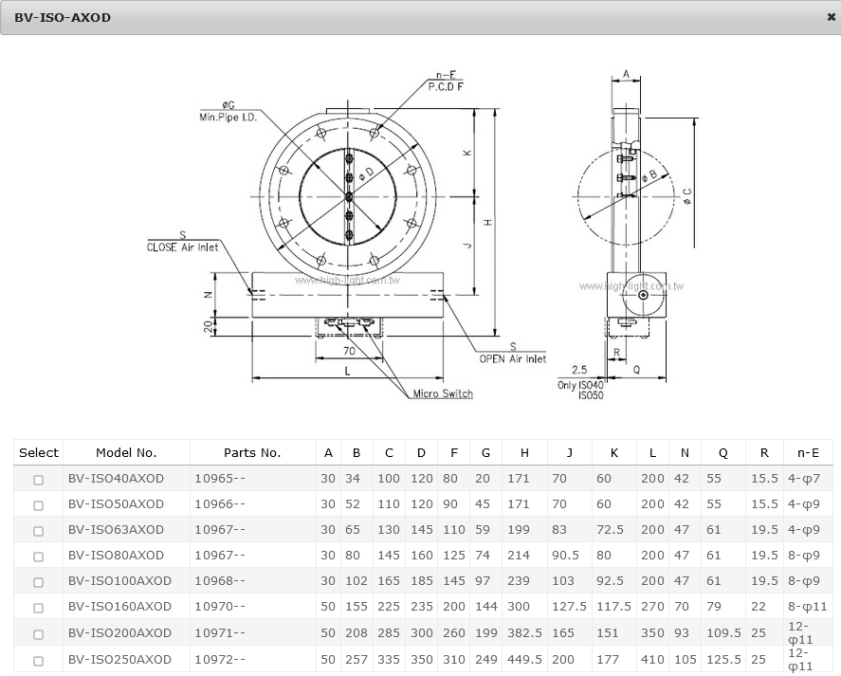Click the Min.Pipe I.D. label

[229, 118]
